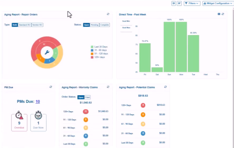The width and height of the screenshot is (234, 148).
Task: Set repair order type to Standard RO
Action: 25,25
